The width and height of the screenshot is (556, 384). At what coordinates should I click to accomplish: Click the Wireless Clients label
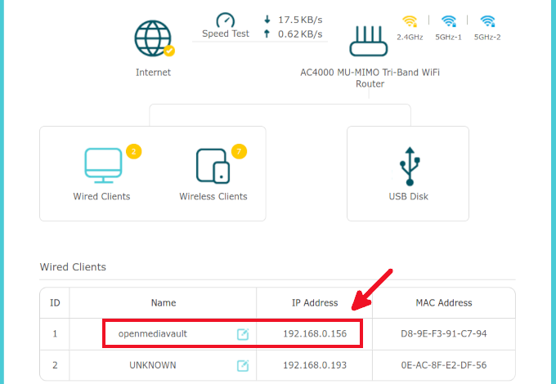213,196
